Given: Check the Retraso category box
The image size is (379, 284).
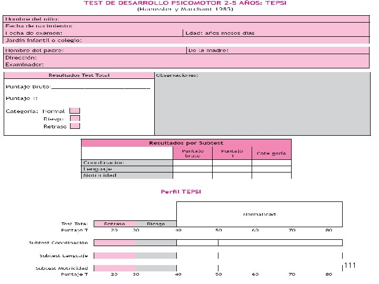Looking at the screenshot, I should (75, 126).
